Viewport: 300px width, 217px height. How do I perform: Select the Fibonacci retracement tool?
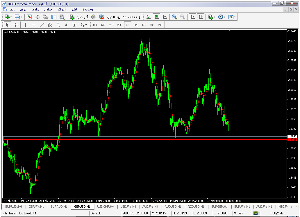[58, 25]
